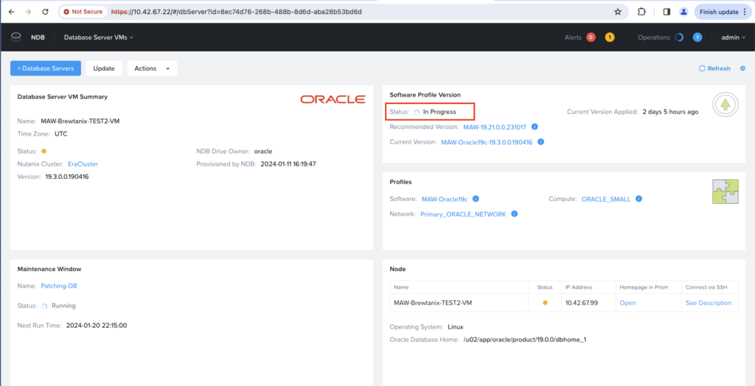Click the Profiles puzzle piece icon
This screenshot has height=386, width=755.
coord(726,192)
